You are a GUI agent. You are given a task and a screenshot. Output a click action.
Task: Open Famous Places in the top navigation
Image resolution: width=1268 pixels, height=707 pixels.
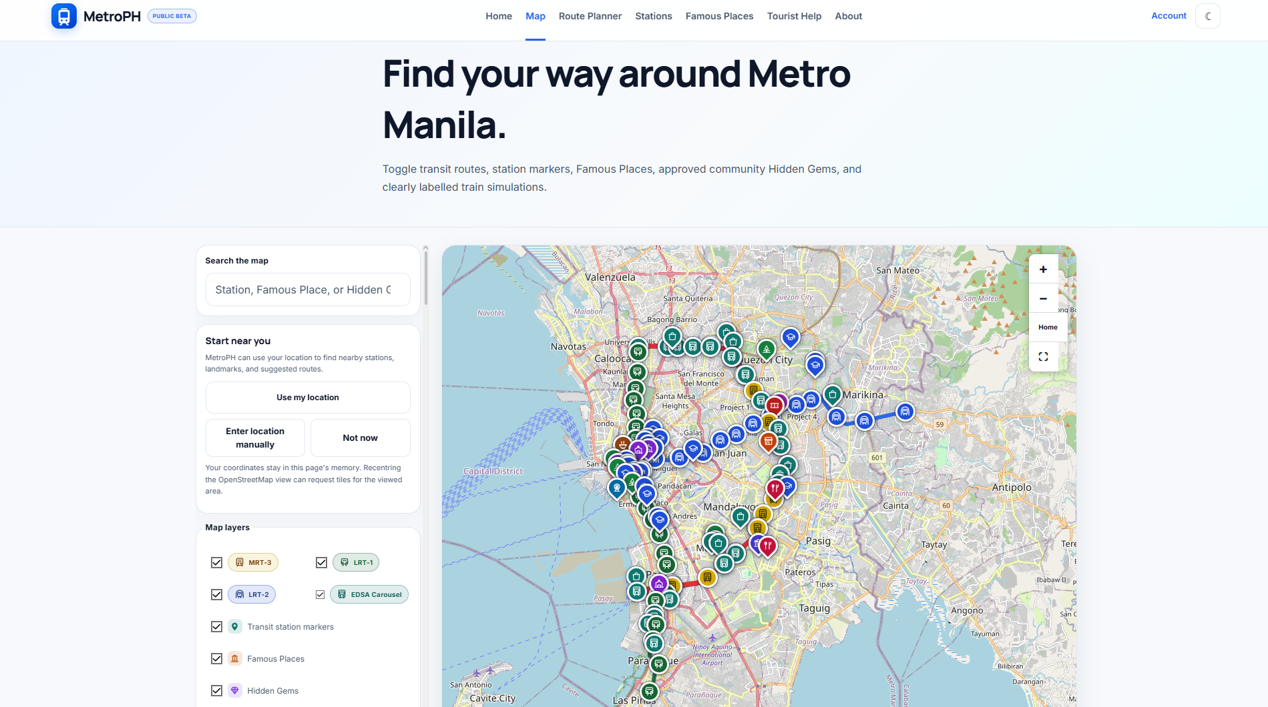click(719, 16)
